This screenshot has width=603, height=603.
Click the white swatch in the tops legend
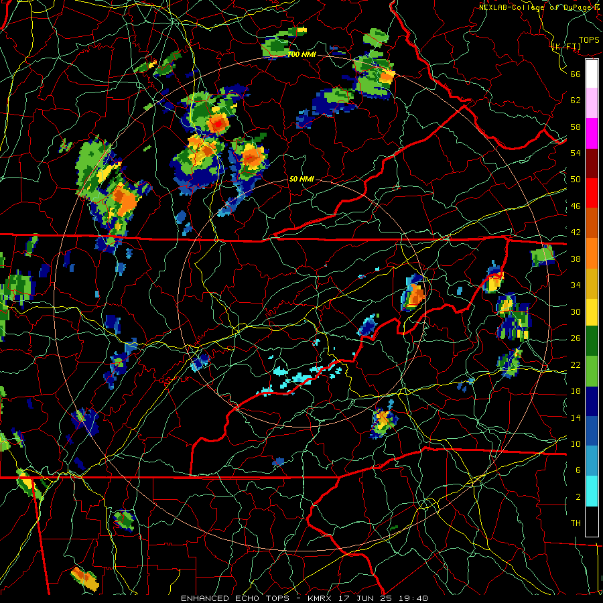point(592,74)
